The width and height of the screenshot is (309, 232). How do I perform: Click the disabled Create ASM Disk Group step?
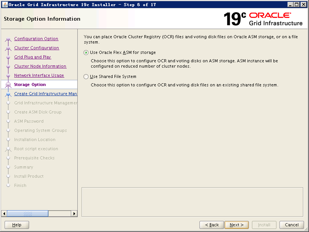[38, 112]
